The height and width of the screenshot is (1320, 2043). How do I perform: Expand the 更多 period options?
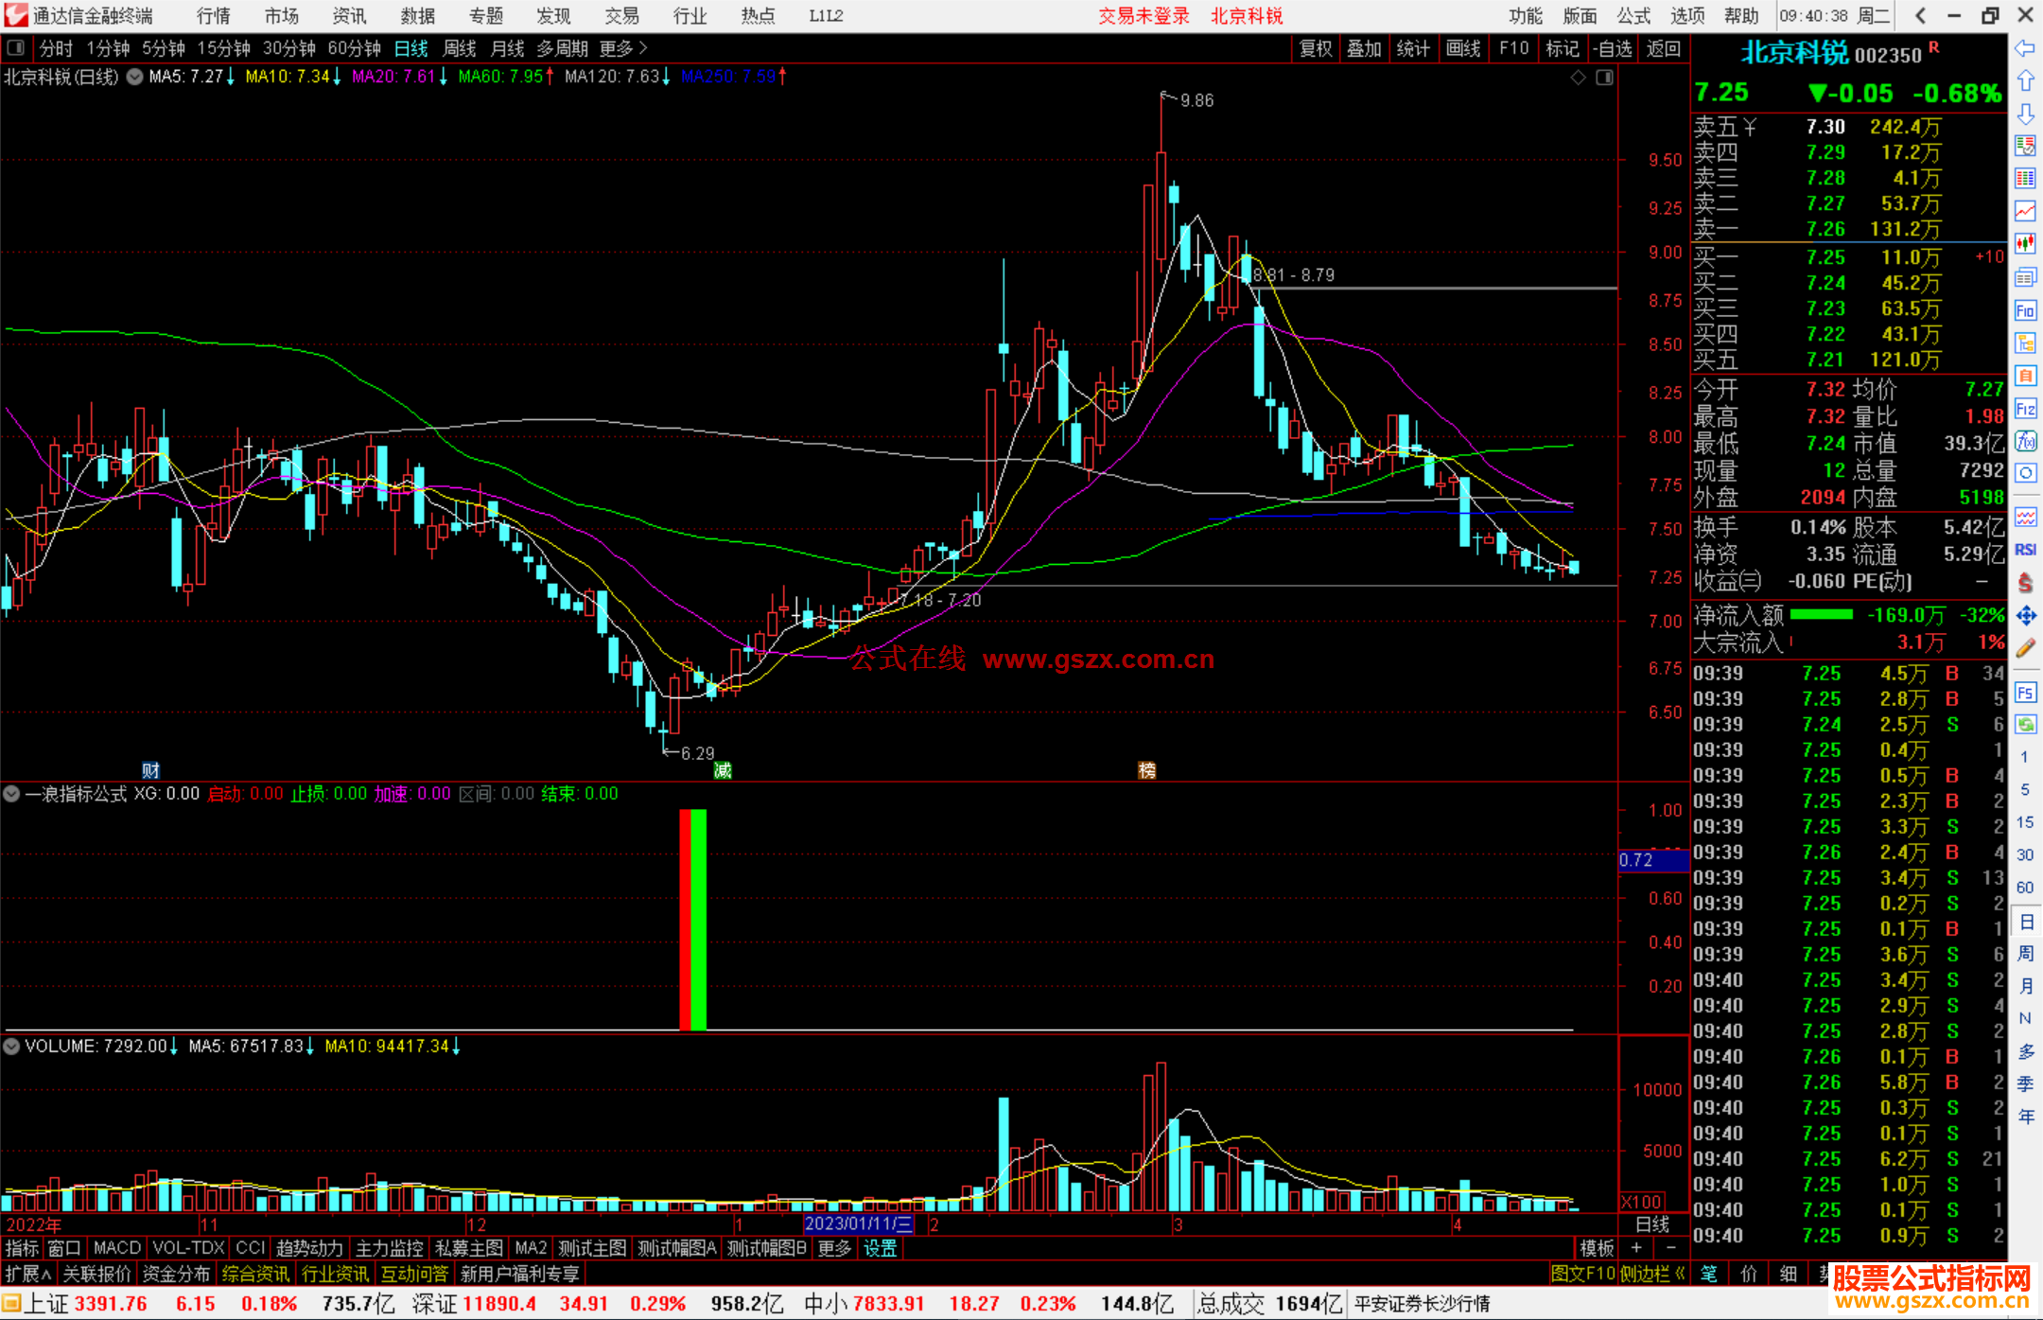622,47
